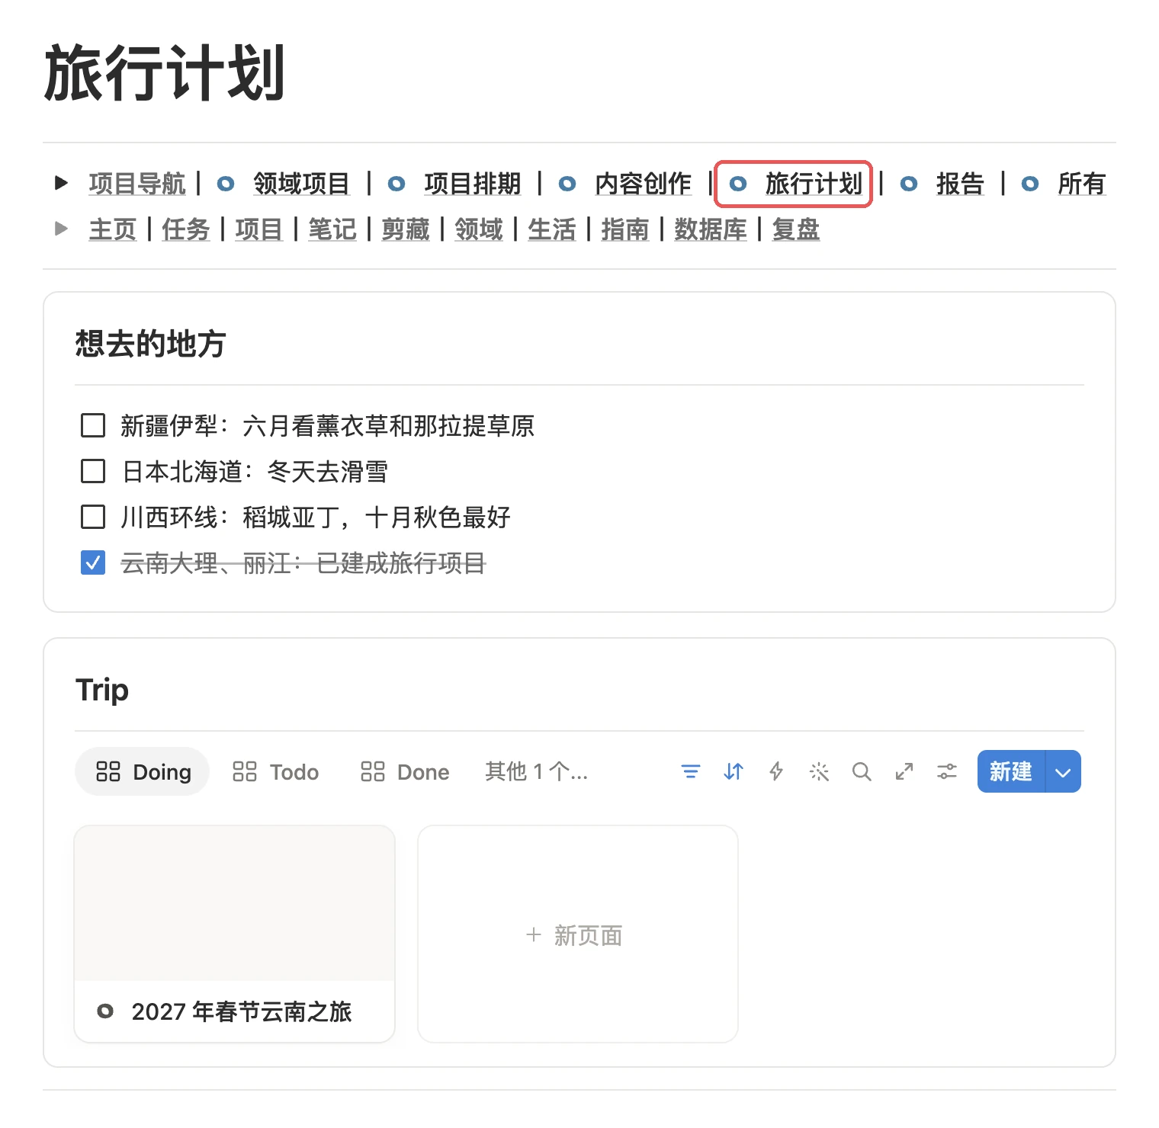
Task: Click the sparkle AI icon
Action: [819, 771]
